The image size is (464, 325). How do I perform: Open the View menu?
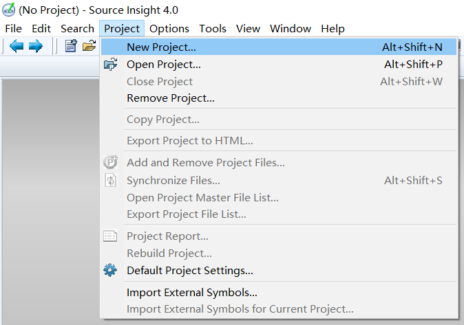click(x=248, y=29)
